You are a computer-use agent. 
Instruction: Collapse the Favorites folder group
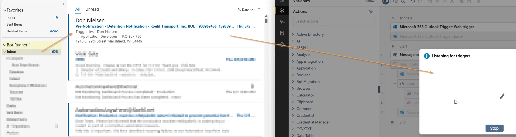5,10
